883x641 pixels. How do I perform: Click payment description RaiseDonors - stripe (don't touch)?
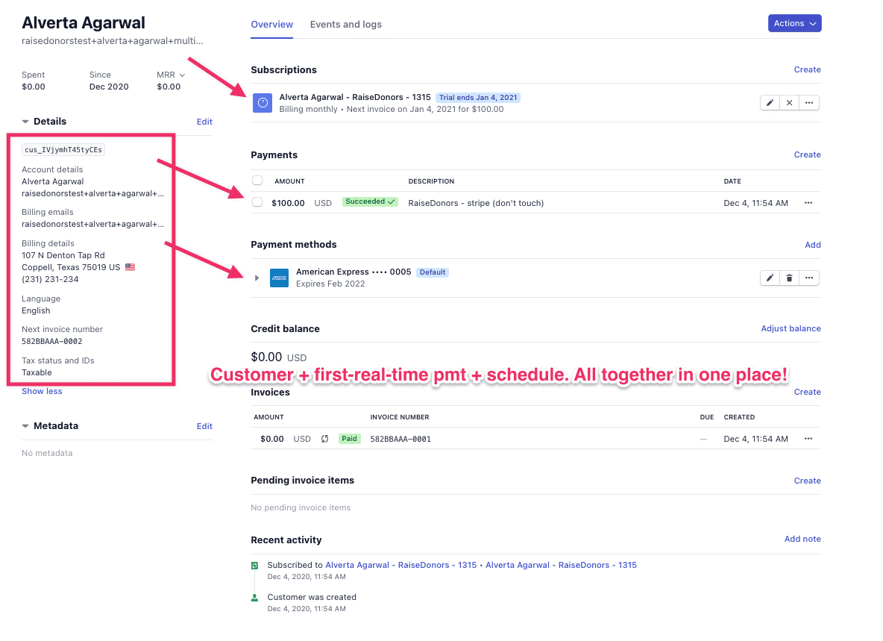476,203
